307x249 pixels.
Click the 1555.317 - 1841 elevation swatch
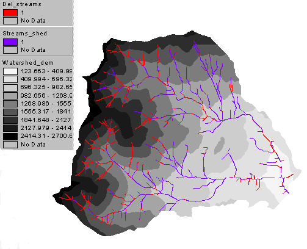(x=10, y=112)
